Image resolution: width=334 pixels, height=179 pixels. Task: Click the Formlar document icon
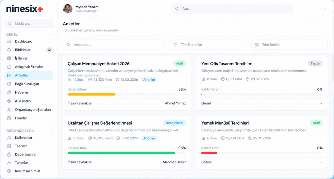(x=9, y=118)
